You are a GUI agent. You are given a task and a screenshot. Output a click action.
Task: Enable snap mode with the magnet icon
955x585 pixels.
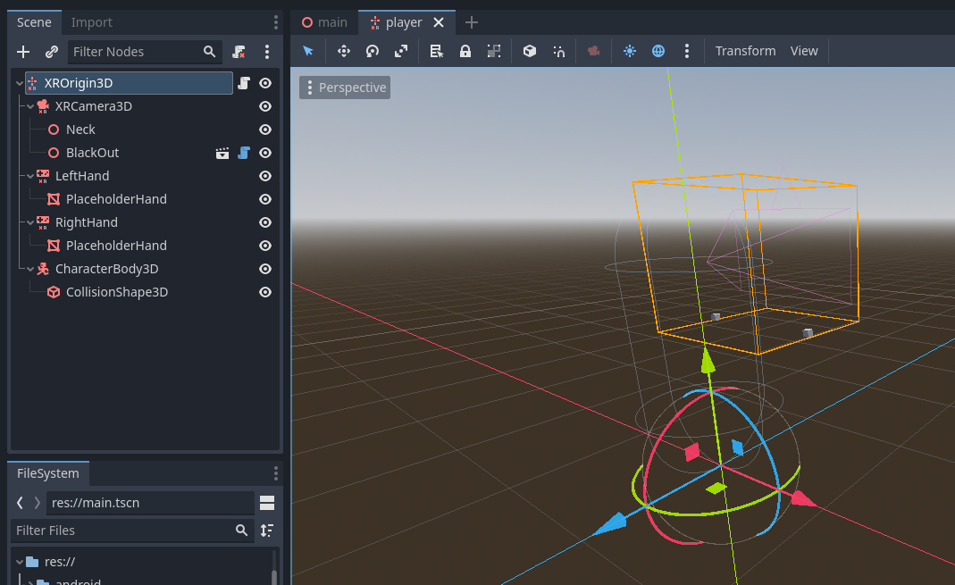click(x=558, y=51)
